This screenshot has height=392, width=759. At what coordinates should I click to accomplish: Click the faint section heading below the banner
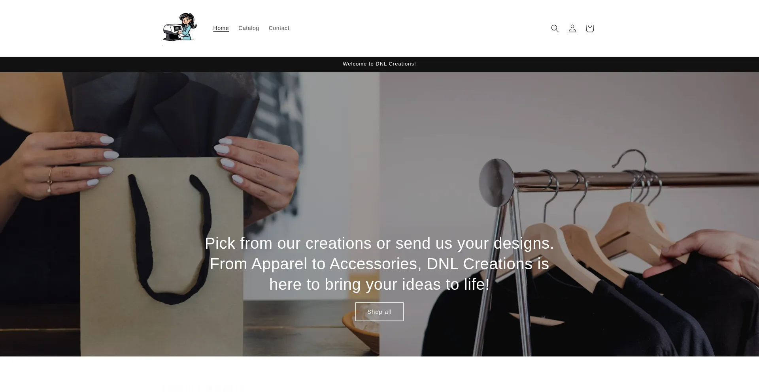coord(202,388)
